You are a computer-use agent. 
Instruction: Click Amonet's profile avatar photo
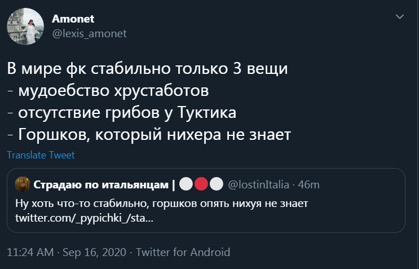tap(23, 26)
